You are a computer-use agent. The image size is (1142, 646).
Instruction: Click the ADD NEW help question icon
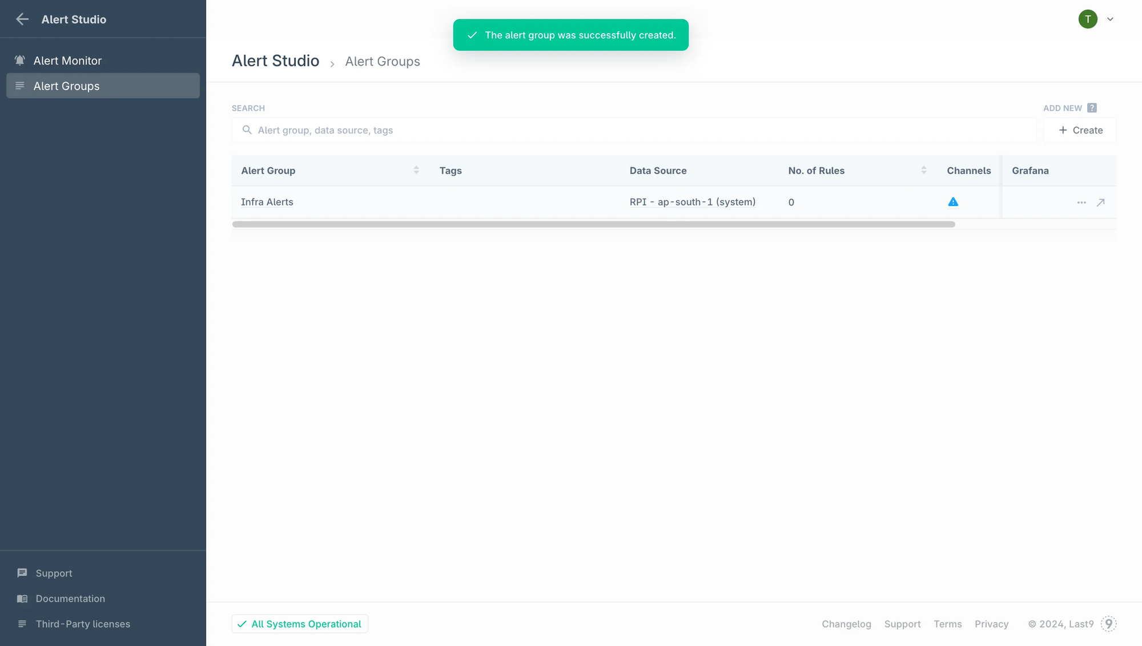pyautogui.click(x=1092, y=108)
